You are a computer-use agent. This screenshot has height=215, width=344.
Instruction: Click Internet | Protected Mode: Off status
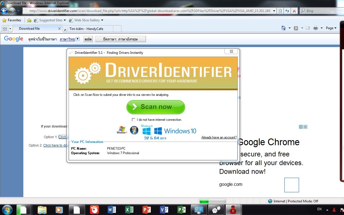293,201
